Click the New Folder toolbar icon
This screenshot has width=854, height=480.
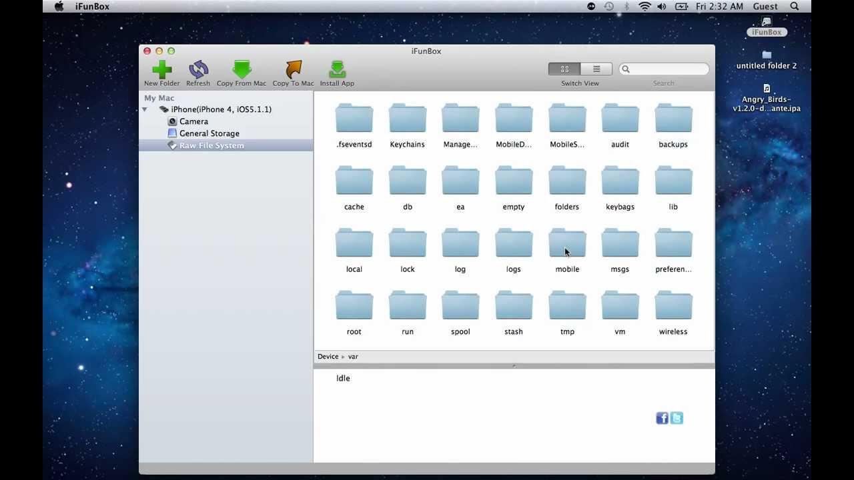tap(161, 70)
